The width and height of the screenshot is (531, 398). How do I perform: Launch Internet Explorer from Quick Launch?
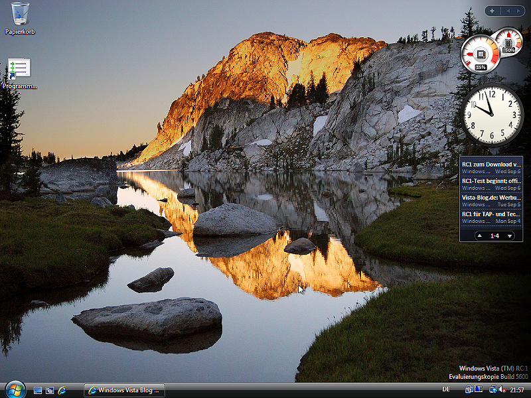click(62, 390)
